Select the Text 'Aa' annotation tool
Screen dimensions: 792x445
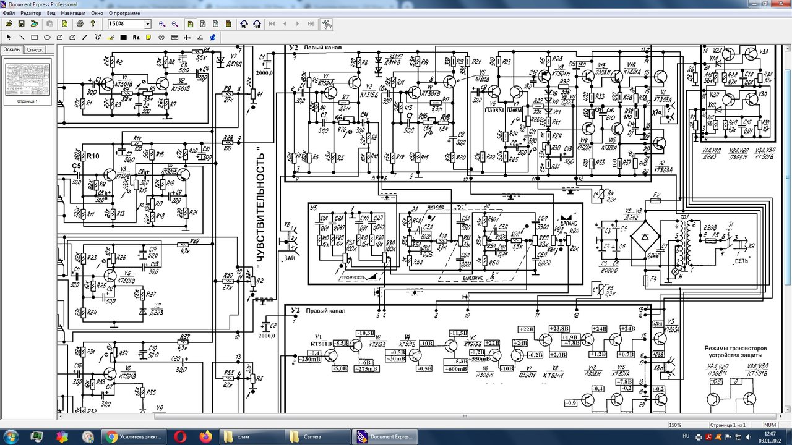click(136, 37)
